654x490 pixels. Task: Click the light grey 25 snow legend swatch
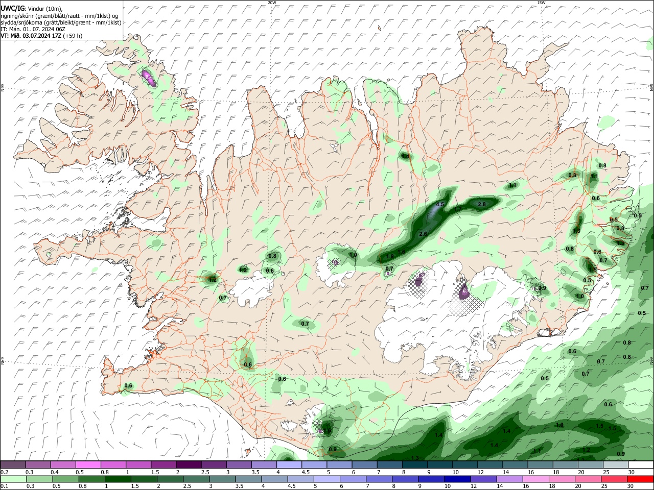click(x=615, y=464)
